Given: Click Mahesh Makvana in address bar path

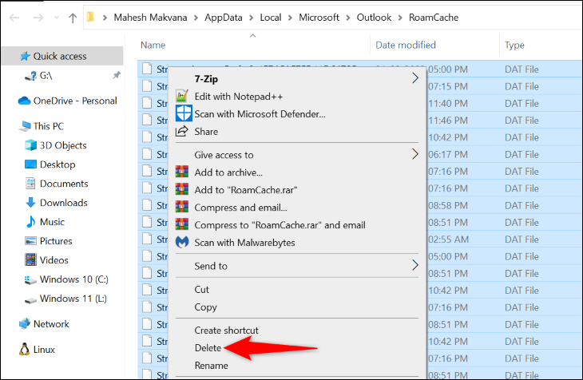Looking at the screenshot, I should pos(150,18).
